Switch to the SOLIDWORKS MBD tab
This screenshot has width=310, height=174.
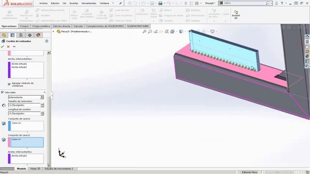tap(138, 26)
